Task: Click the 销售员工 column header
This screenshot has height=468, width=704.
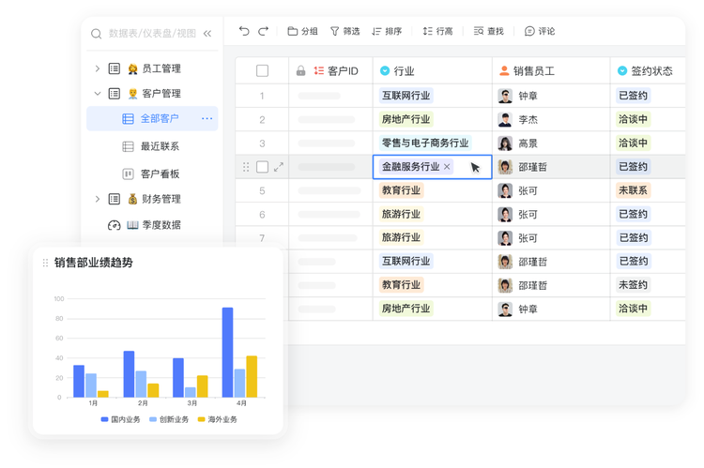Action: (551, 71)
